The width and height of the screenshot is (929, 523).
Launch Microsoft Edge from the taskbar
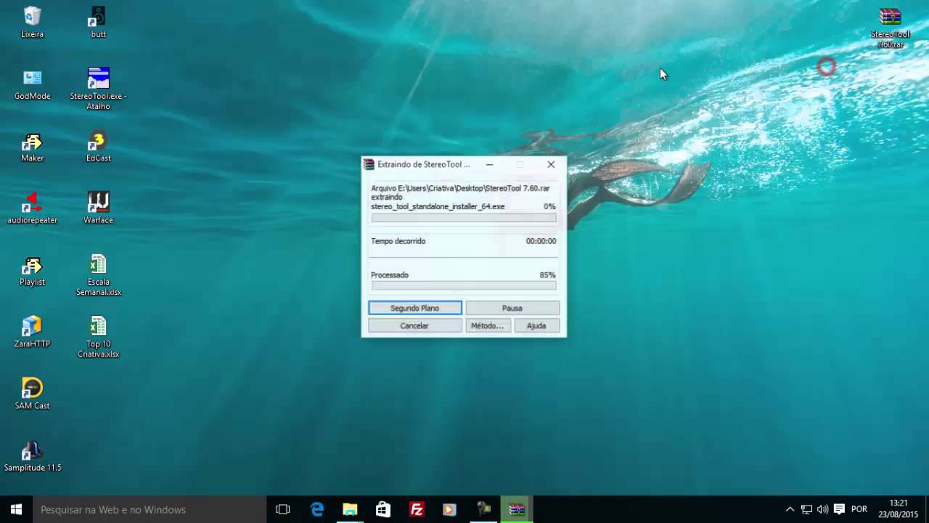pos(317,509)
